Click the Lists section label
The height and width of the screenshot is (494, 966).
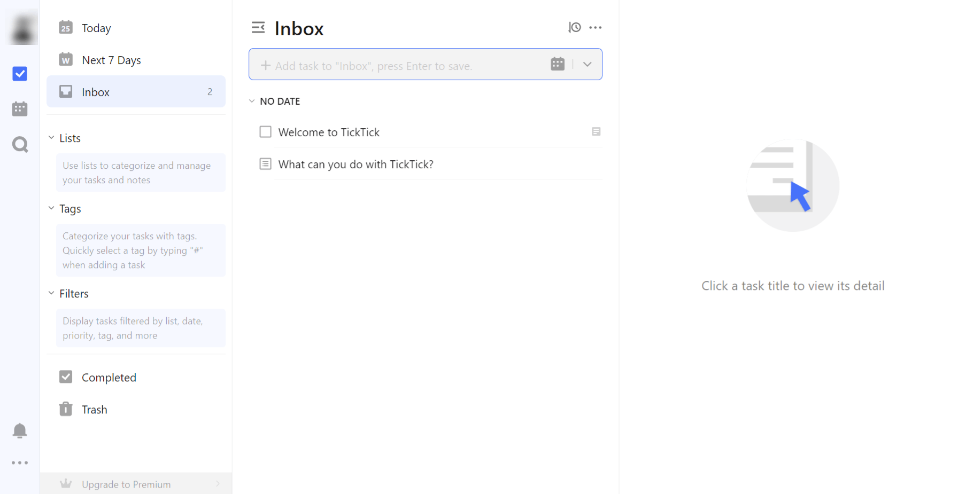coord(70,138)
